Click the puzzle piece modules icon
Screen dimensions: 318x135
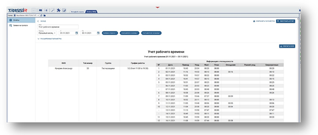click(x=58, y=10)
